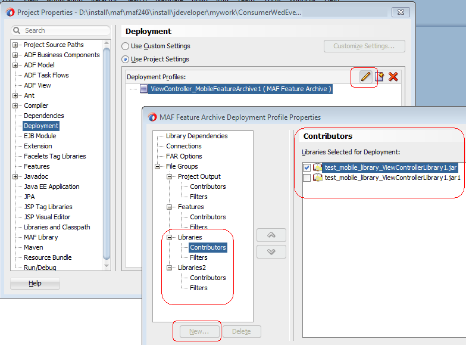Expand the Javadoc node
The width and height of the screenshot is (466, 345).
[x=15, y=176]
